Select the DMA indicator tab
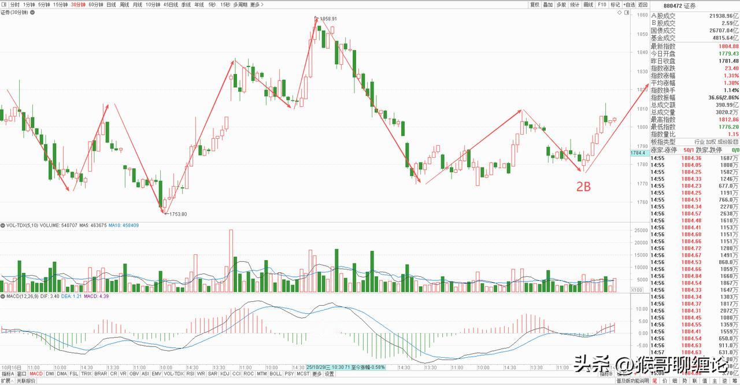 click(x=62, y=373)
